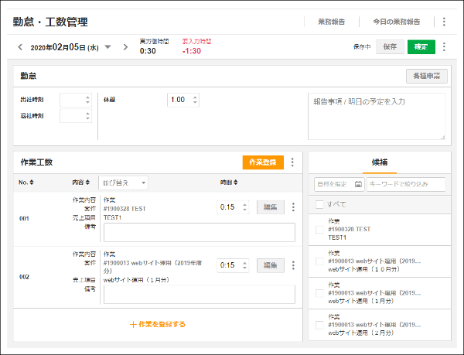Open kebab menu beside 作業登録 button
Image resolution: width=464 pixels, height=355 pixels.
292,162
